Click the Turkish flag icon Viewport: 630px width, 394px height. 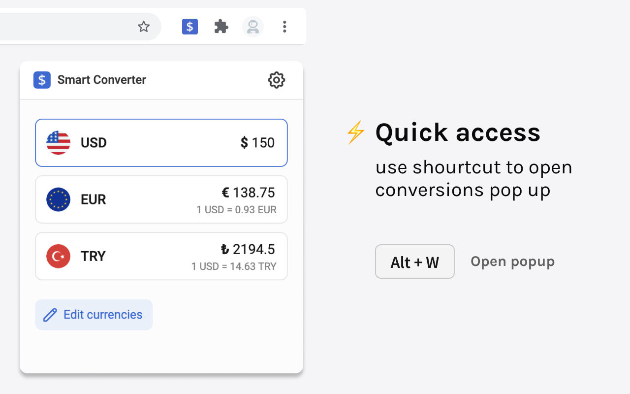coord(58,256)
